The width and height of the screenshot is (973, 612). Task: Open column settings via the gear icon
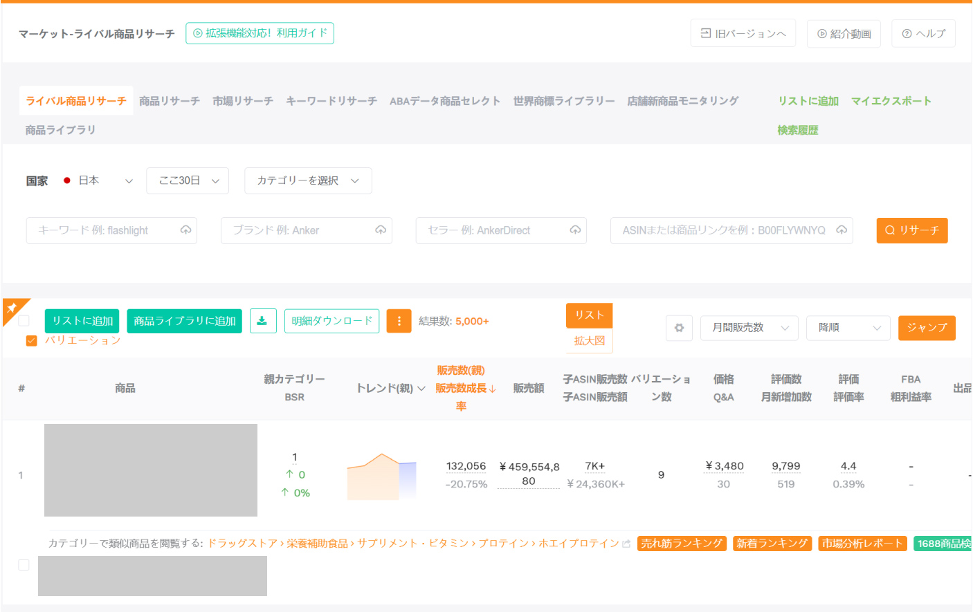[x=679, y=328]
